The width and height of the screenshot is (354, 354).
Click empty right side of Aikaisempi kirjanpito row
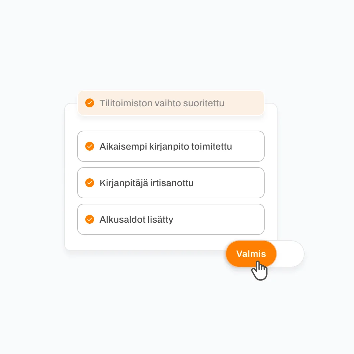[x=249, y=146]
